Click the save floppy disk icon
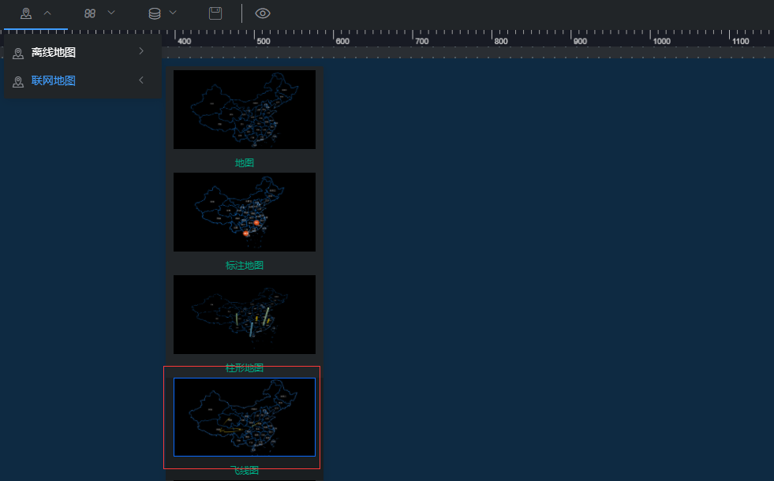 [215, 13]
